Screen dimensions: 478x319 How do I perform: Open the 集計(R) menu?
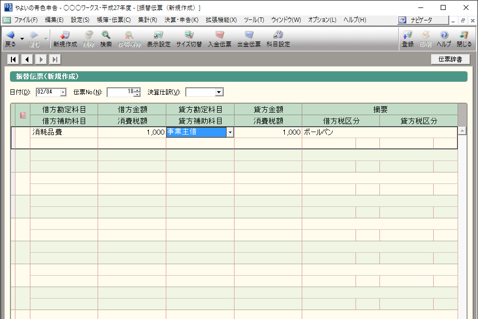pyautogui.click(x=147, y=20)
